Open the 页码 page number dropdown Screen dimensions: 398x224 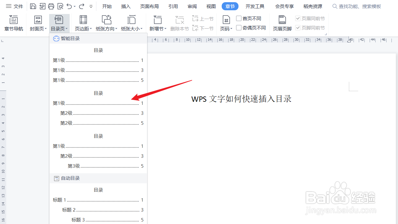tap(226, 24)
